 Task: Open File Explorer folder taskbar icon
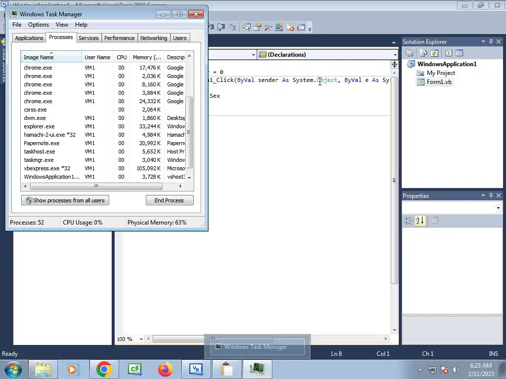coord(43,369)
